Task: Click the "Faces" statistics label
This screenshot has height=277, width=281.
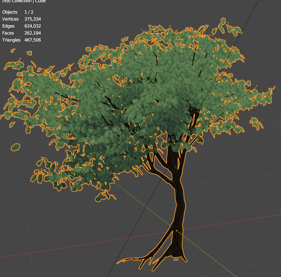Action: point(8,33)
